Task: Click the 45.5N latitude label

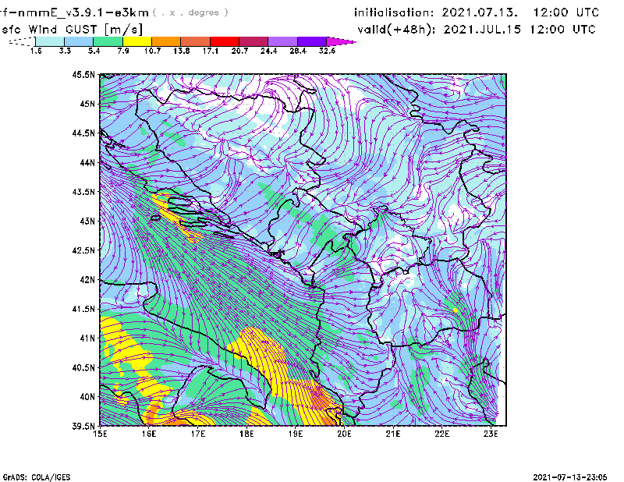Action: tap(83, 74)
